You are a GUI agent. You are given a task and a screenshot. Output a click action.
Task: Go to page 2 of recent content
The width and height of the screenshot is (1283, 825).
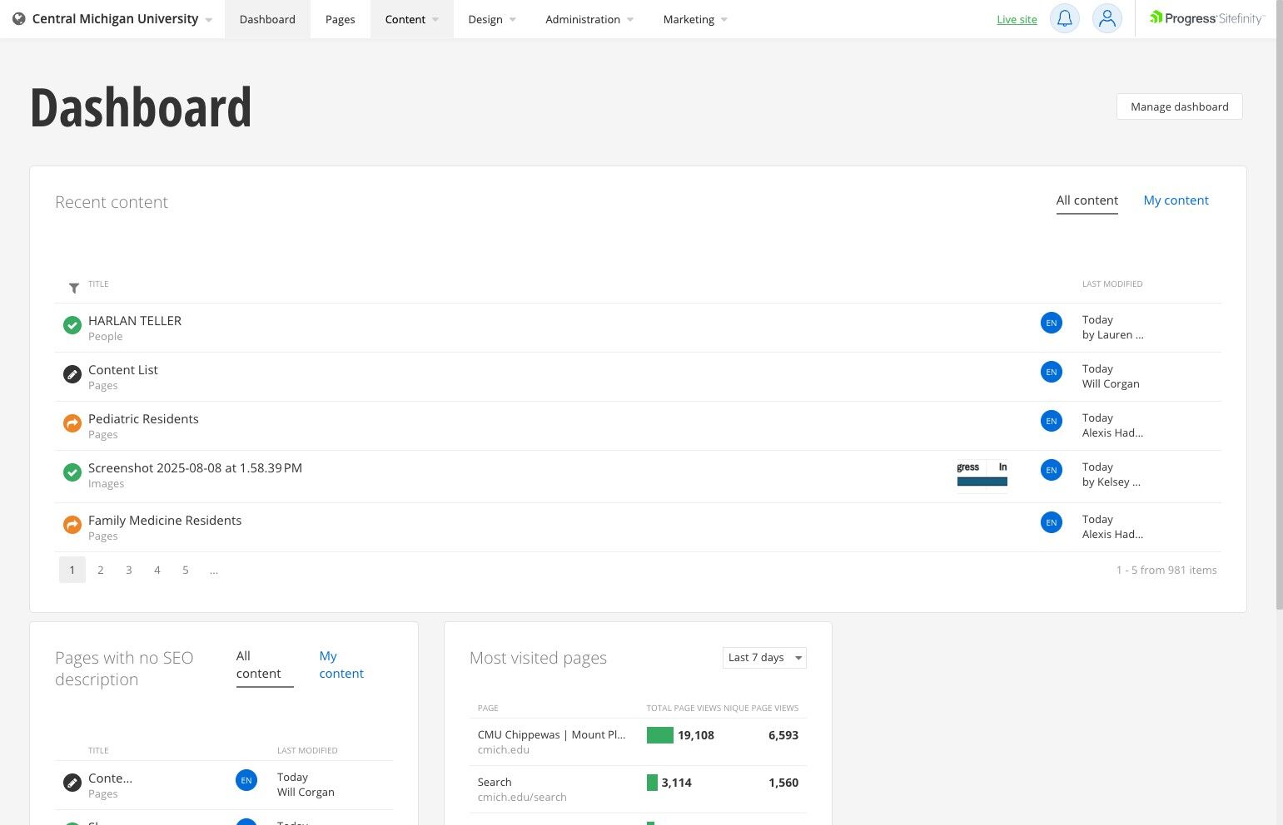tap(101, 570)
